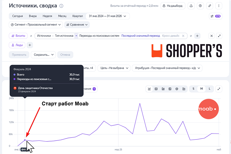Open the Сохранить dropdown
The height and width of the screenshot is (154, 231).
tap(43, 55)
